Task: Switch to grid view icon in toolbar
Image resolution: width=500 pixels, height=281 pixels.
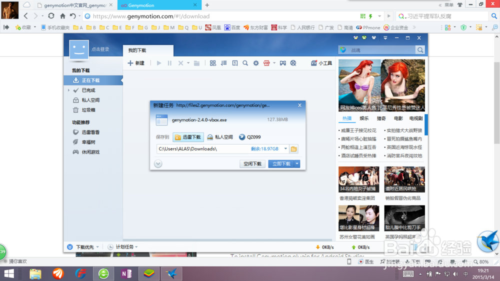Action: [212, 63]
